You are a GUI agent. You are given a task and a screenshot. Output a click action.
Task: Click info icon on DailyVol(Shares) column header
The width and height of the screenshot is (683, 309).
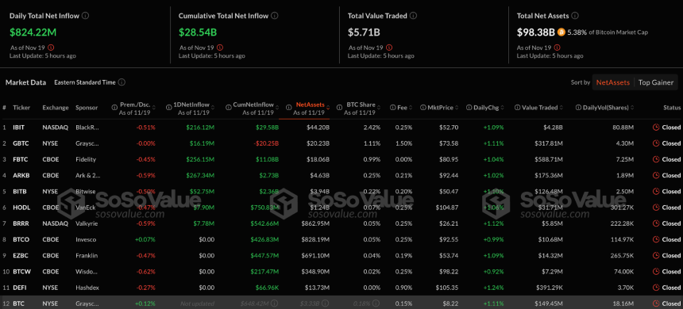click(578, 107)
